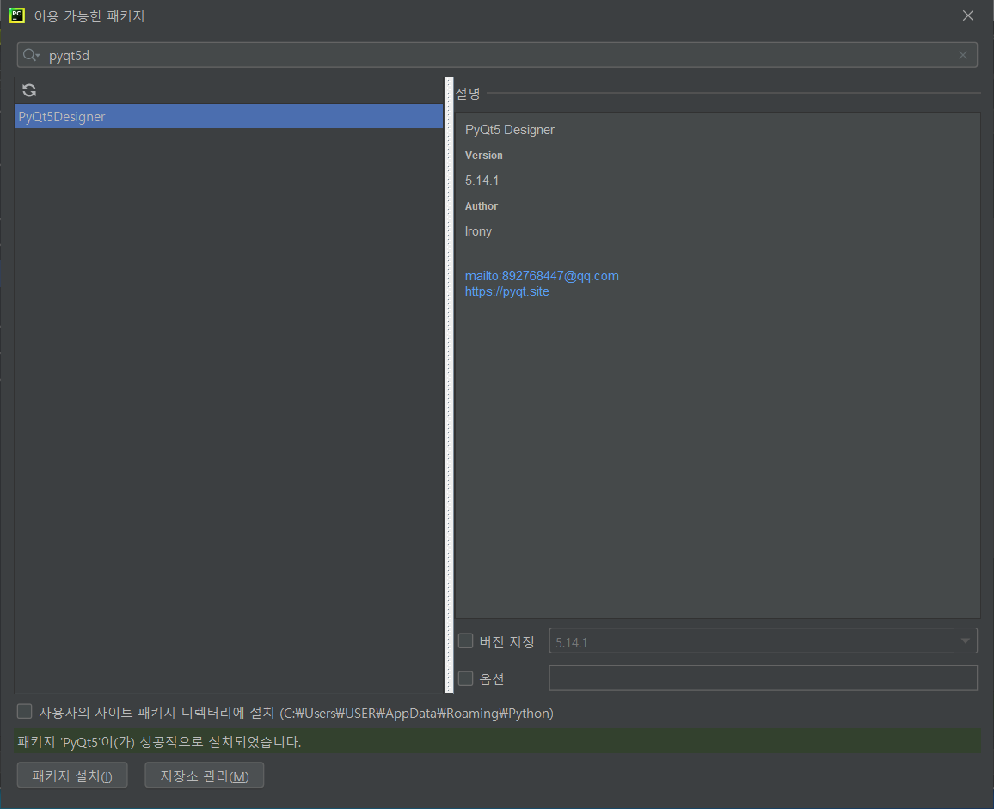Image resolution: width=994 pixels, height=809 pixels.
Task: Enable the specify version checkbox
Action: 466,641
